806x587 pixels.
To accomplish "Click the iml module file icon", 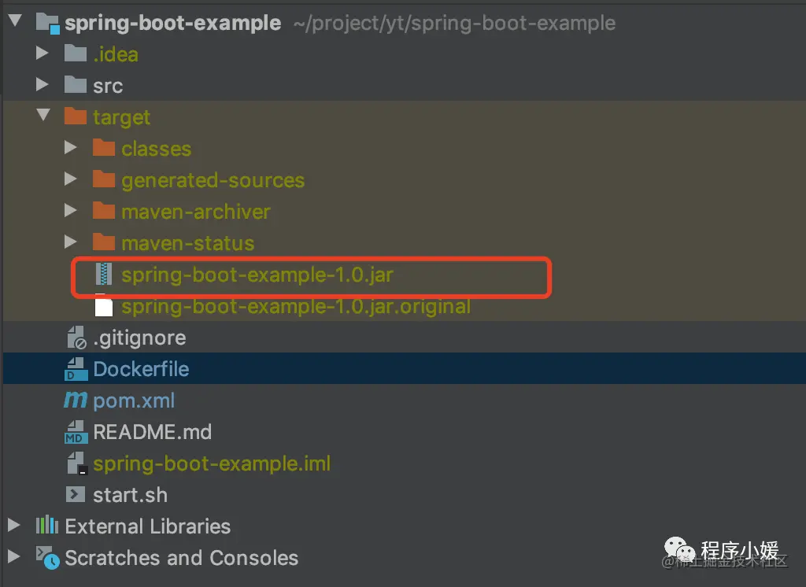I will click(77, 463).
